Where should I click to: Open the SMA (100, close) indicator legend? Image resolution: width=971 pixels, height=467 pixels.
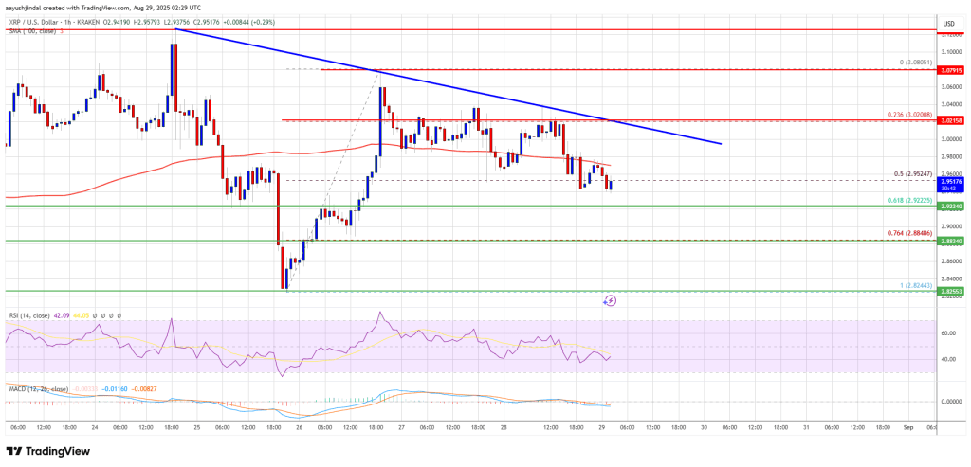click(x=28, y=31)
